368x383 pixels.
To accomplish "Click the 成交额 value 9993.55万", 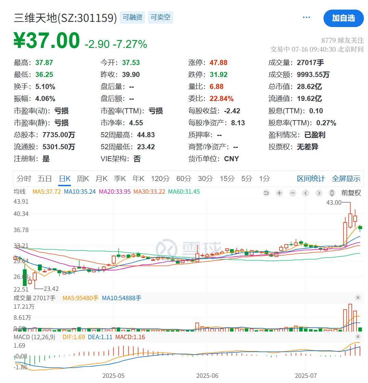I will point(313,75).
